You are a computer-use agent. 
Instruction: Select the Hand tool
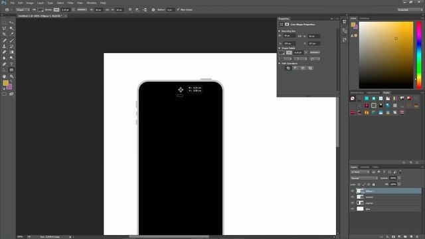4,76
